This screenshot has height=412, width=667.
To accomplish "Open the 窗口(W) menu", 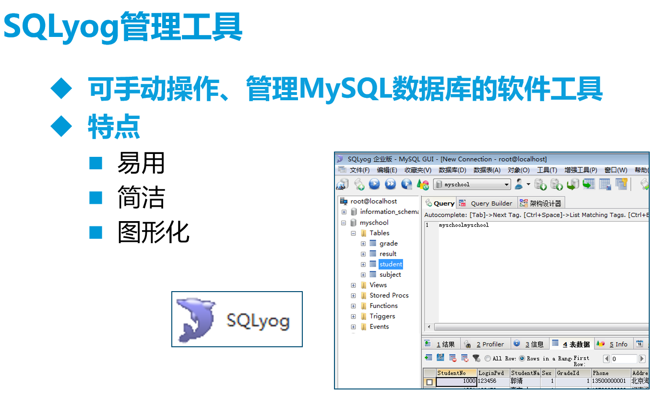I will (616, 170).
